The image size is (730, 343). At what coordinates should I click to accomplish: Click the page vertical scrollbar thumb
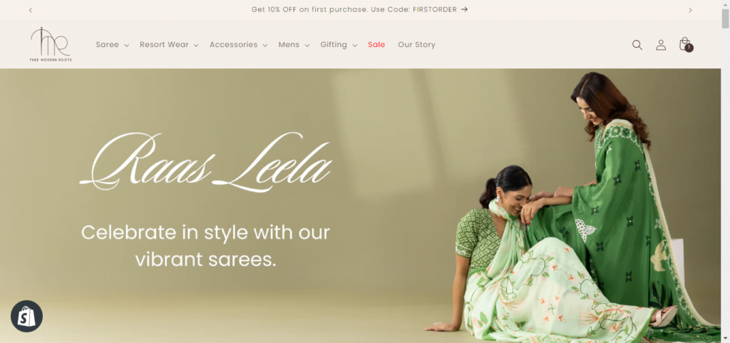[x=725, y=19]
